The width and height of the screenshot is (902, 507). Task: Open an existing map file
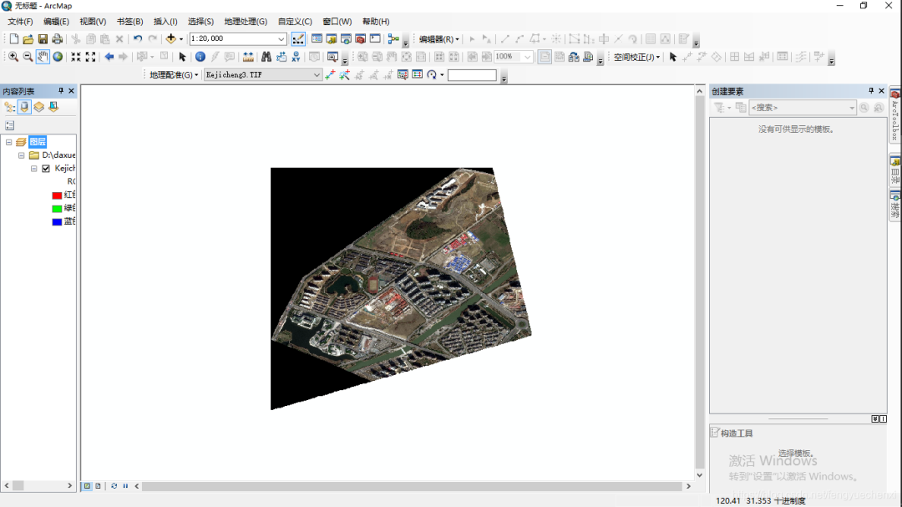point(28,39)
